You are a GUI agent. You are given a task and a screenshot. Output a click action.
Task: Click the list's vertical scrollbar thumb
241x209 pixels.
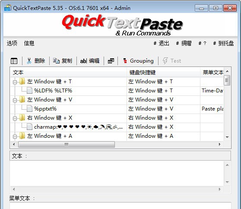tap(227, 80)
